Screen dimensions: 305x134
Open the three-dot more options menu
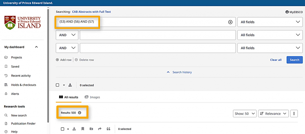coord(294,114)
